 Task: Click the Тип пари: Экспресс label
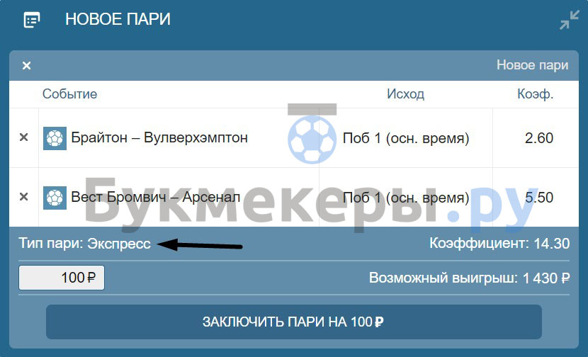85,244
